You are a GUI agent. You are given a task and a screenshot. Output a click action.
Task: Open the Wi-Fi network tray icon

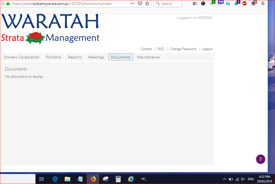click(x=237, y=179)
